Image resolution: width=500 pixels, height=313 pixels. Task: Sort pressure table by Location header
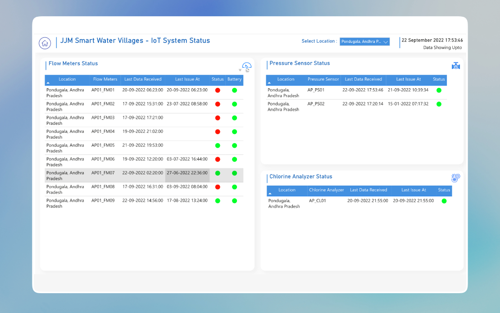click(286, 79)
